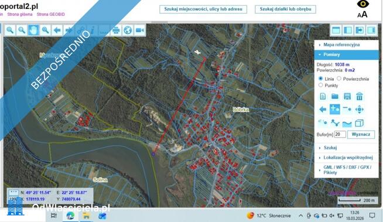Screen dimensions: 383x222
Task: Click the N: 49° 25' 11.54" coordinate
Action: tap(36, 193)
